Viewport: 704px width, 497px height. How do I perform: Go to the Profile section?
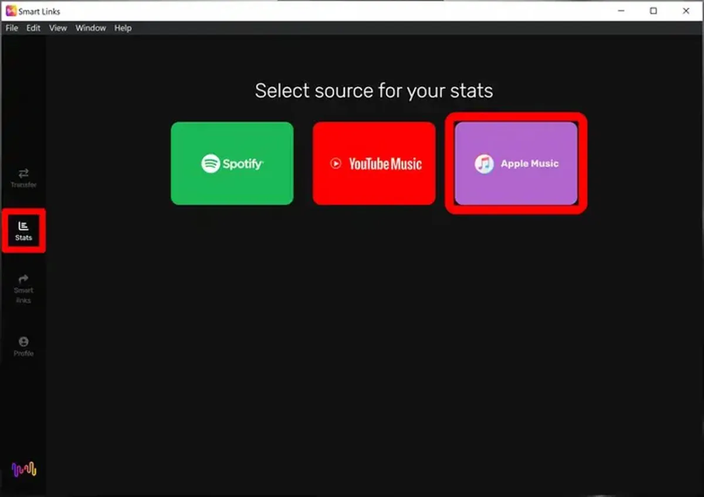click(23, 346)
